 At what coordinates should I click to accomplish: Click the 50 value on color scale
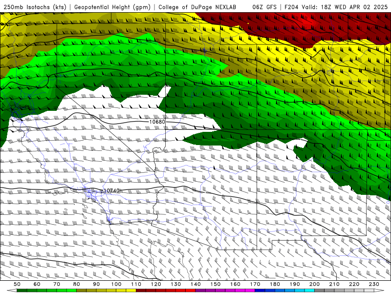[17, 284]
